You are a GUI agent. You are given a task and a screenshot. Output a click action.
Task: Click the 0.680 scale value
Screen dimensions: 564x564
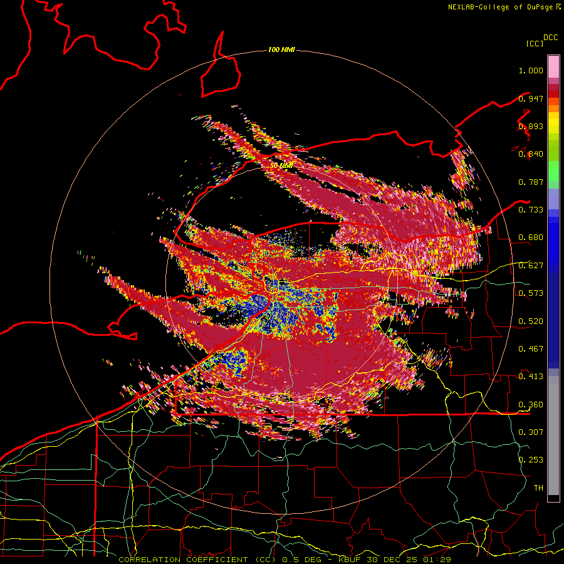(x=531, y=238)
